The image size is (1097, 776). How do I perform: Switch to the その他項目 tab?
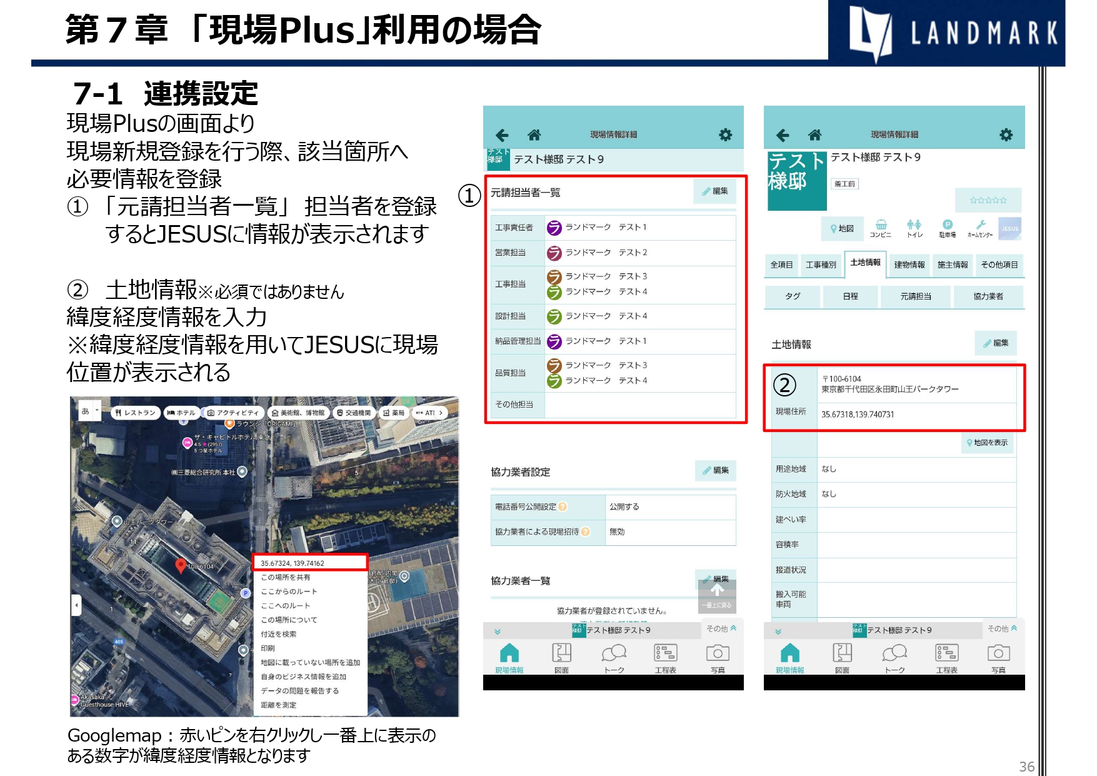(x=999, y=265)
